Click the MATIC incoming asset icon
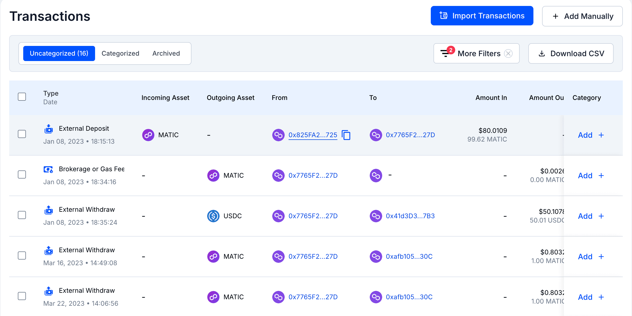Viewport: 632px width, 316px height. [x=148, y=135]
